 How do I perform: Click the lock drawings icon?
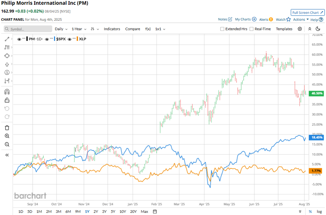[x=7, y=100]
